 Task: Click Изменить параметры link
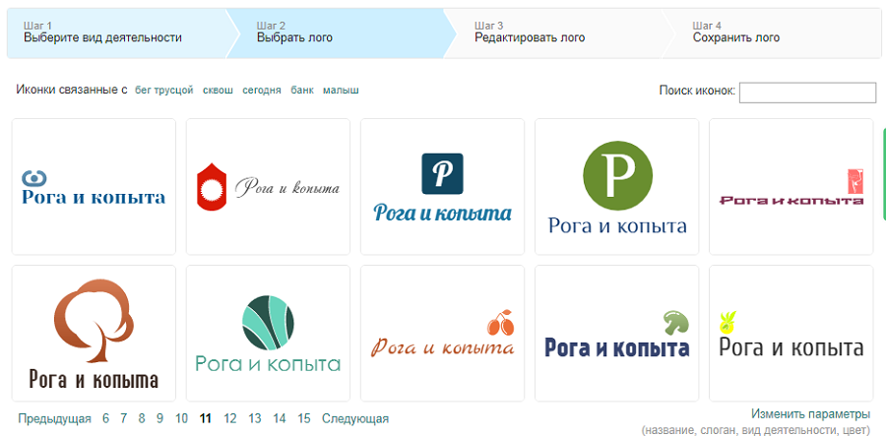[810, 414]
